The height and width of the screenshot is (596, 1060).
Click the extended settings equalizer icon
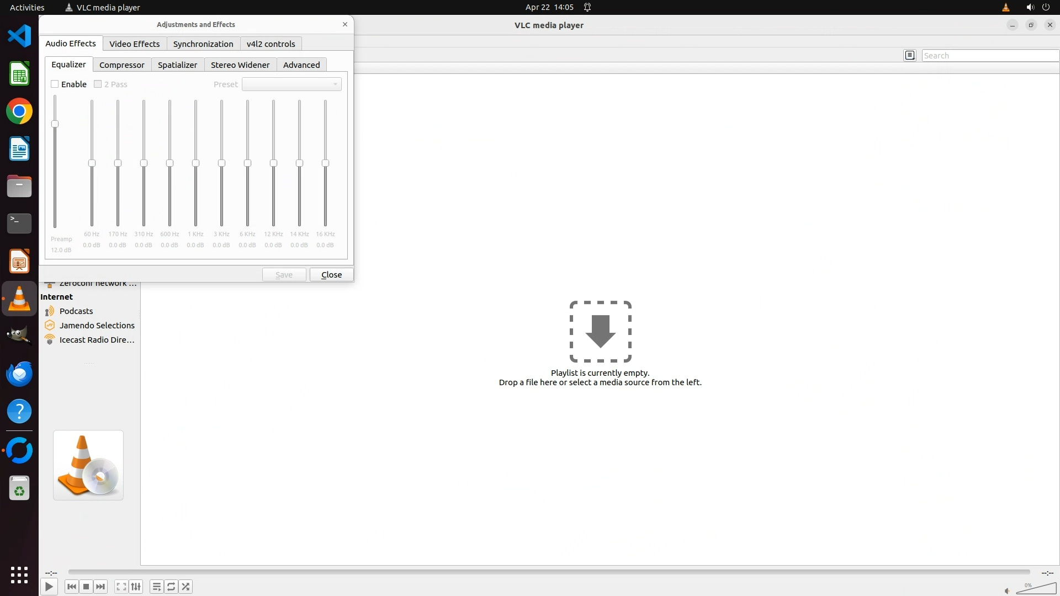136,587
